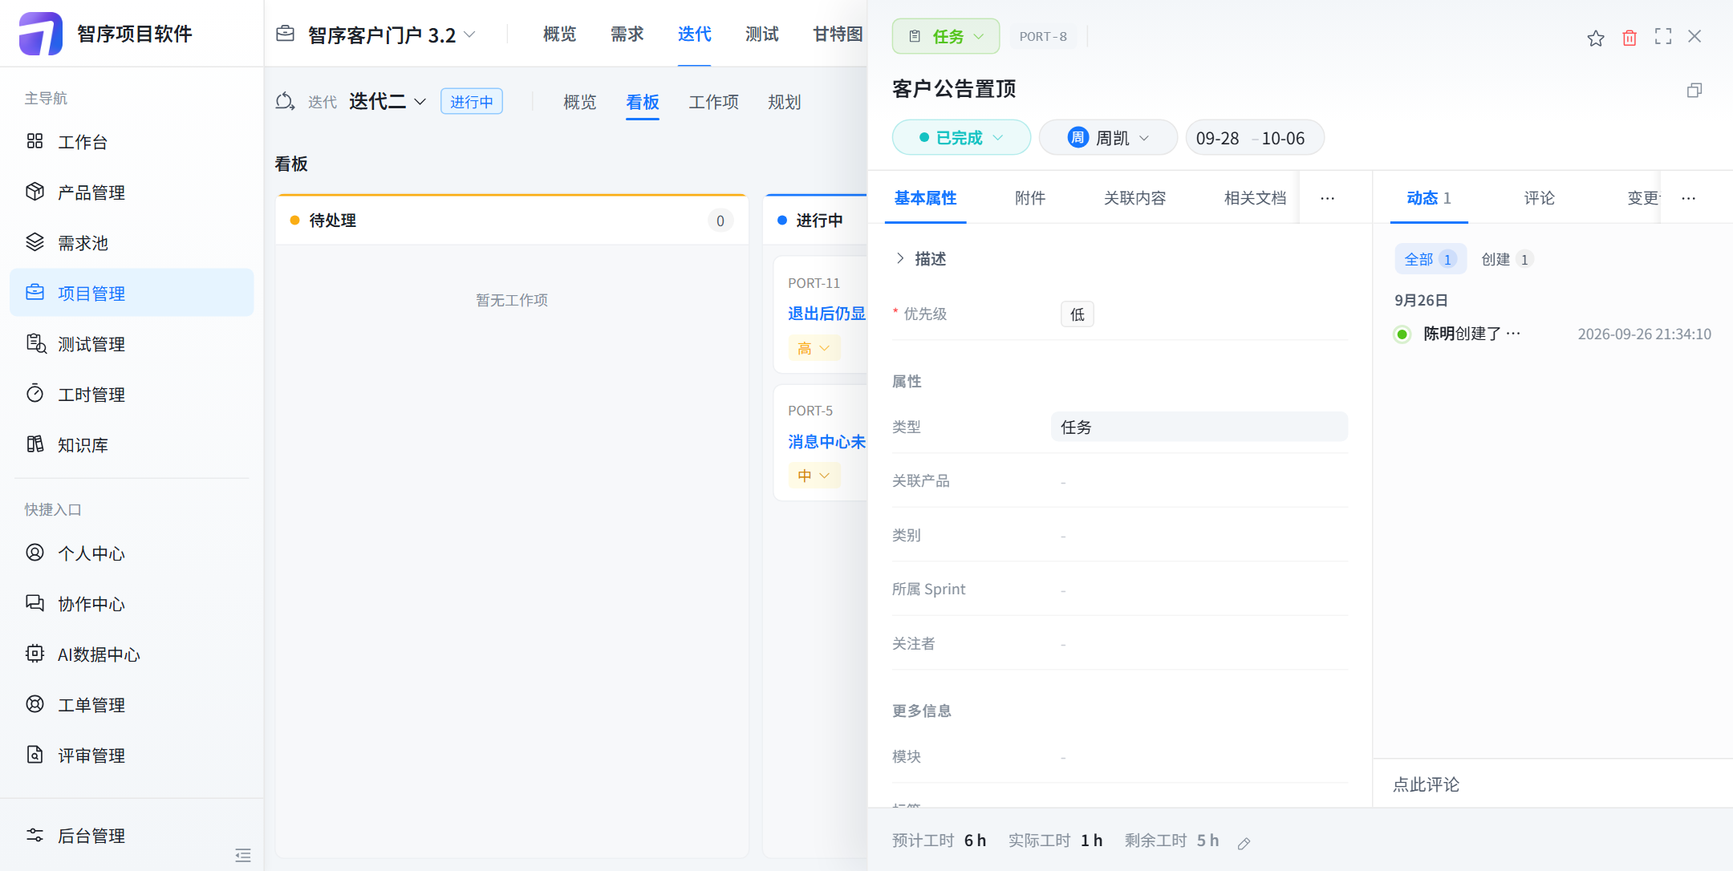Screen dimensions: 1733x871
Task: Open the 退出后仍显 work item link
Action: 826,314
